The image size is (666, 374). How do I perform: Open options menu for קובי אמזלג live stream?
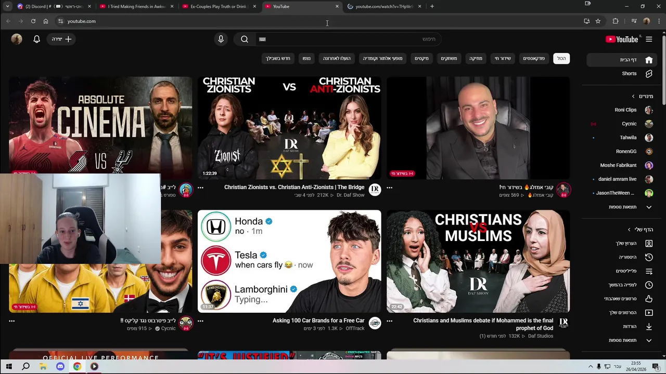389,188
